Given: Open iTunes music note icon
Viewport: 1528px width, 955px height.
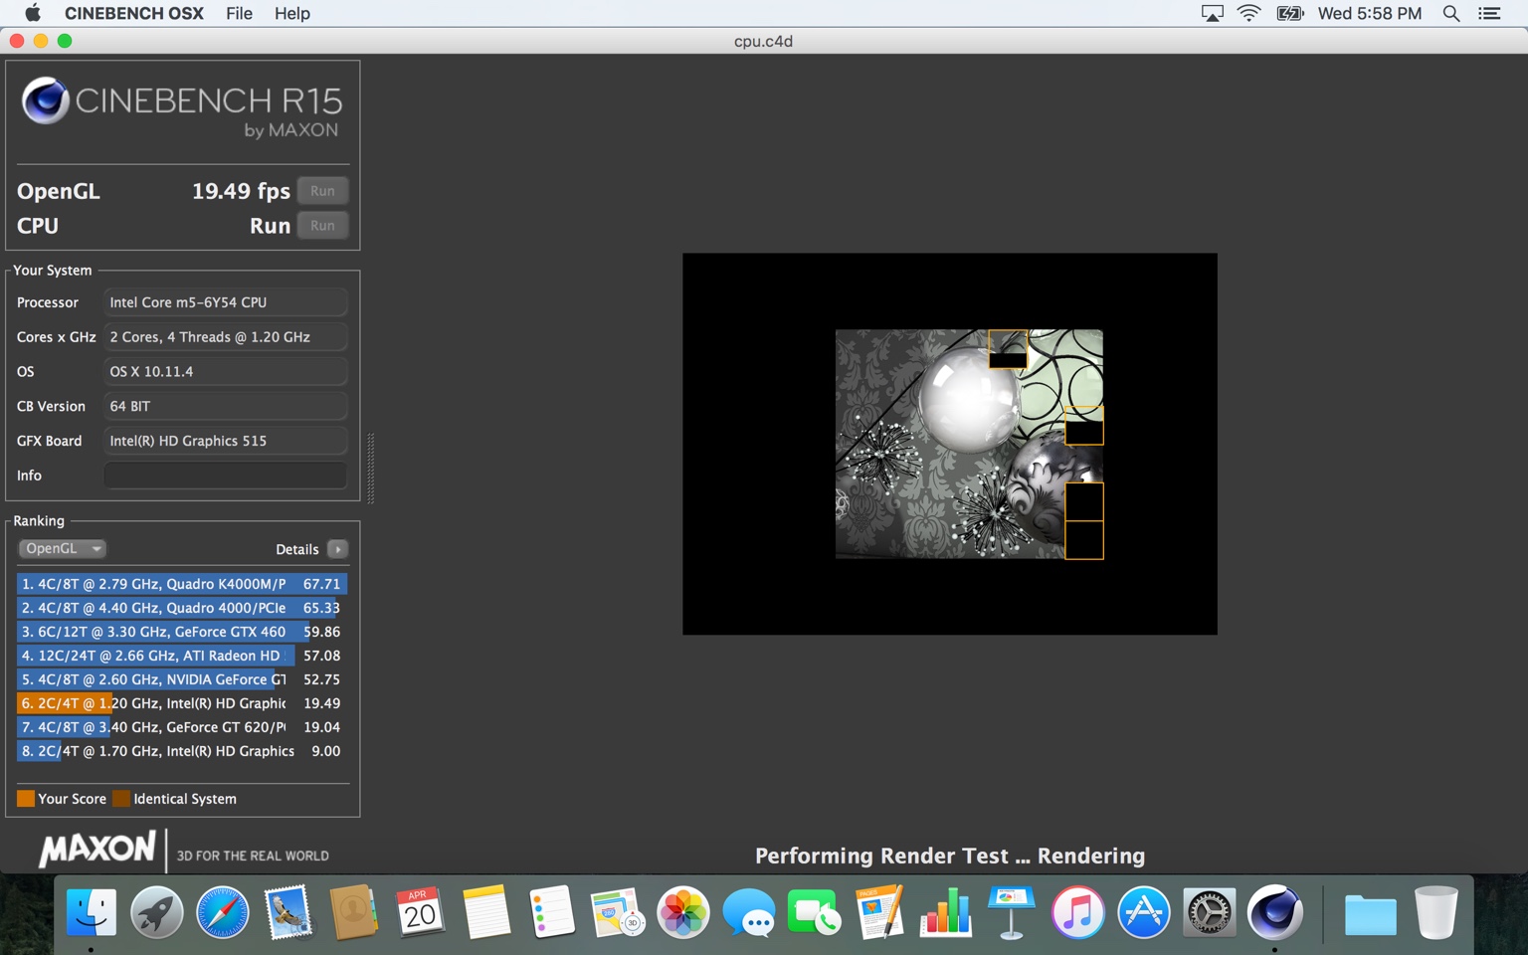Looking at the screenshot, I should (x=1077, y=911).
